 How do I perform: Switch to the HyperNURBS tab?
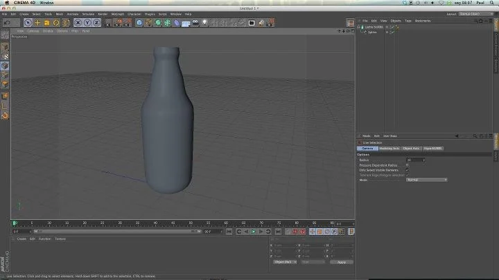(x=432, y=149)
